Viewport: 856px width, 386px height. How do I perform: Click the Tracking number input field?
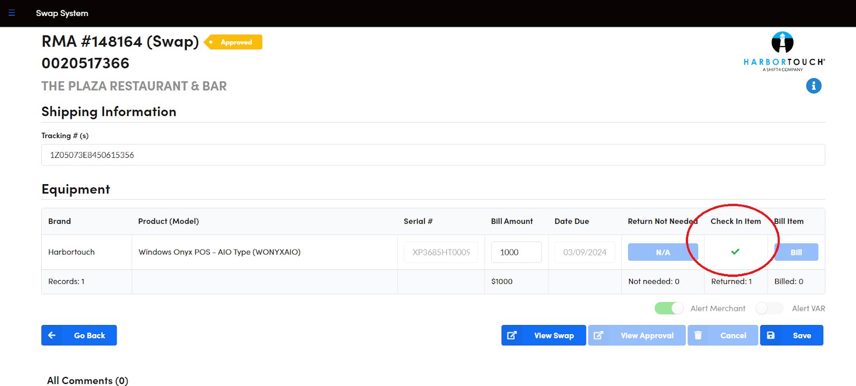pyautogui.click(x=433, y=155)
